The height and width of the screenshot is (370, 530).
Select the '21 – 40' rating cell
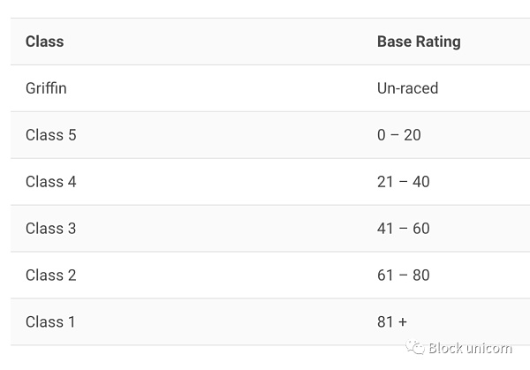pos(403,182)
